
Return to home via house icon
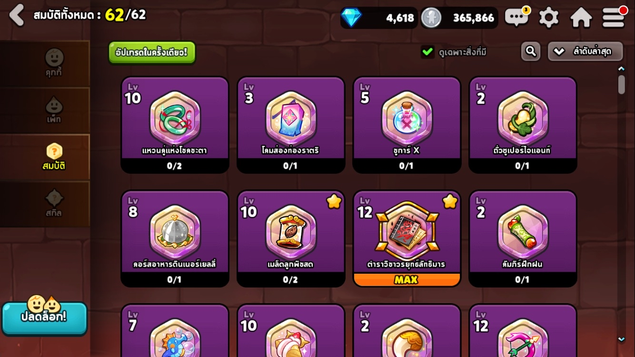[581, 18]
